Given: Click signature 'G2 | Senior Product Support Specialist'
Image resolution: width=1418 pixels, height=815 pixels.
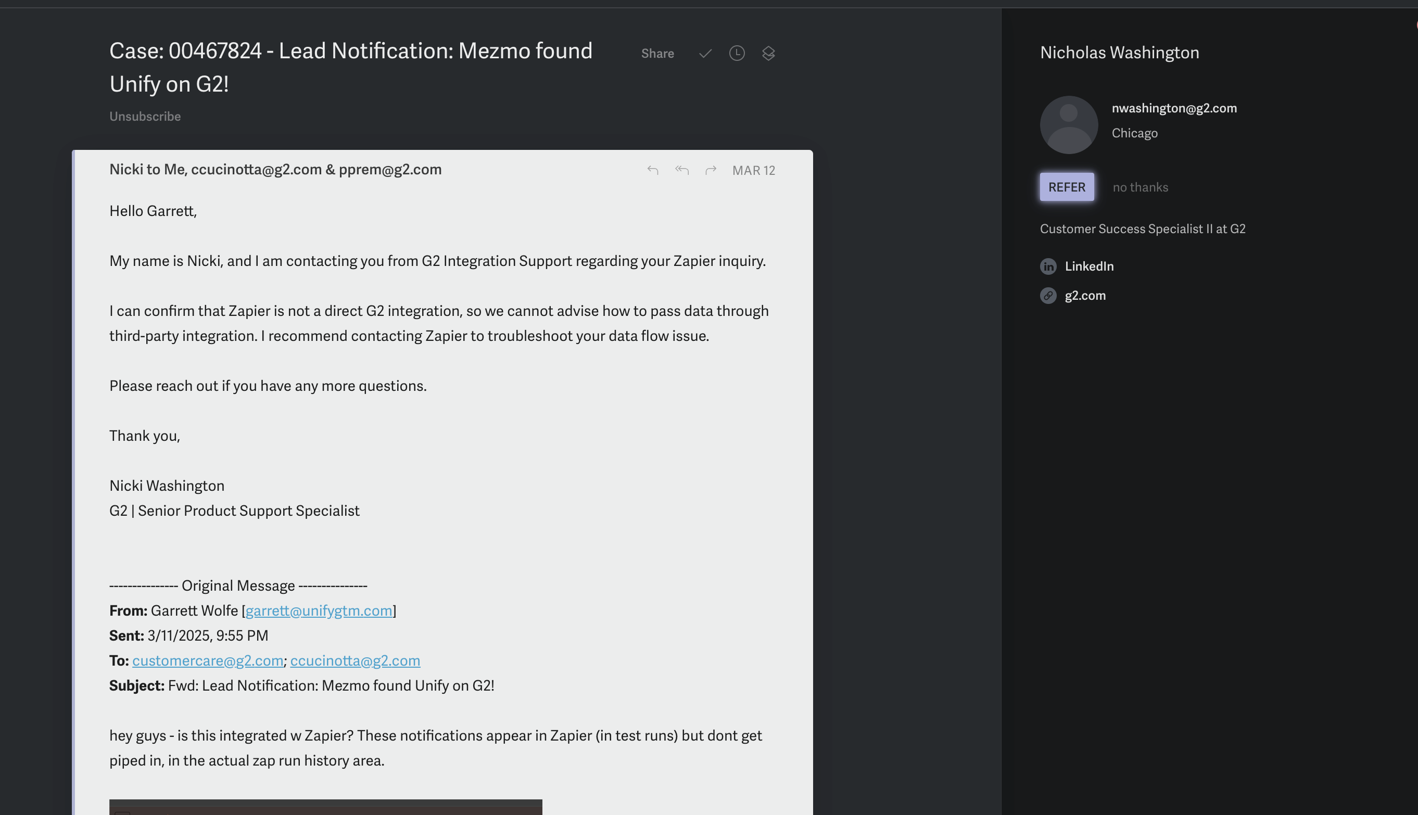Looking at the screenshot, I should [234, 511].
